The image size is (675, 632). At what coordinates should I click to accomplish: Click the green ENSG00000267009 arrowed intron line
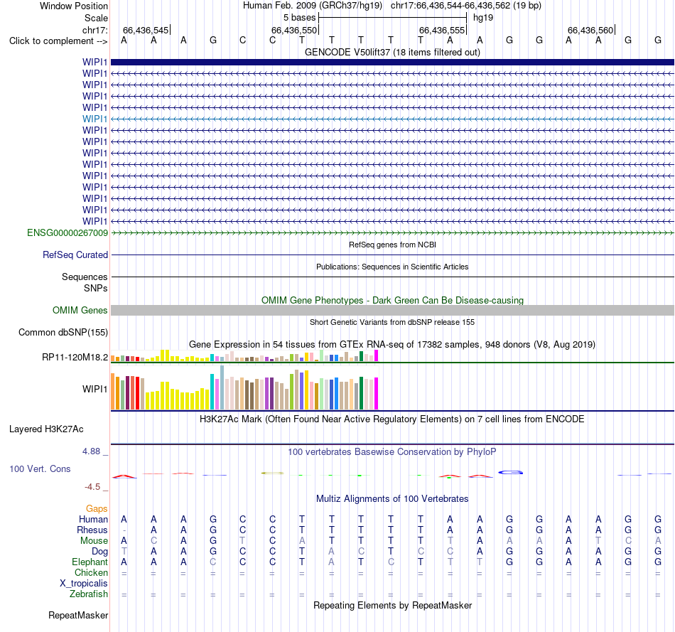pyautogui.click(x=392, y=232)
